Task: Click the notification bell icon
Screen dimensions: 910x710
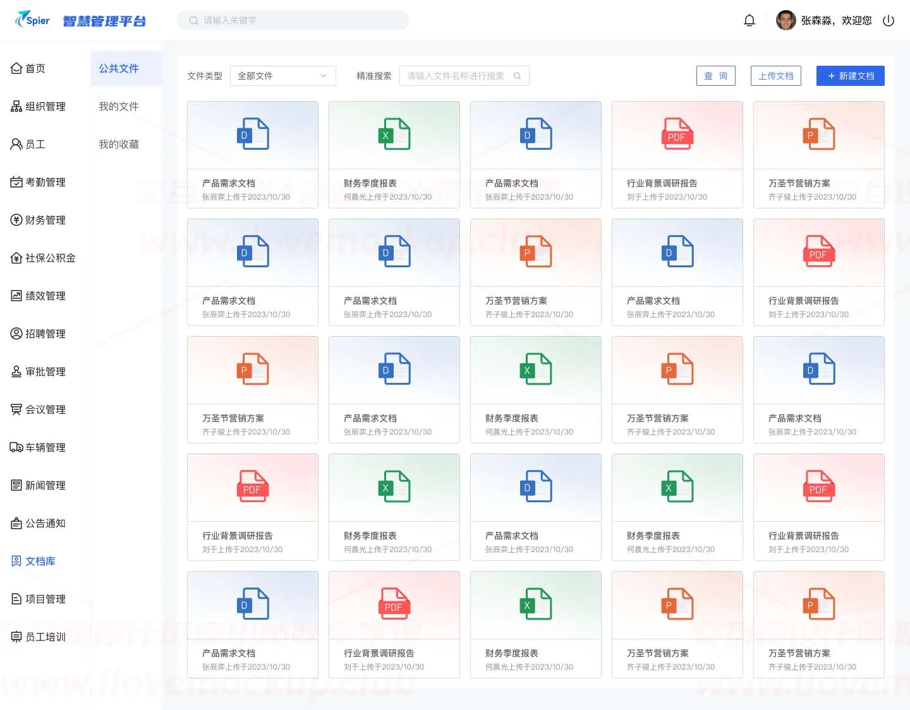Action: [749, 20]
